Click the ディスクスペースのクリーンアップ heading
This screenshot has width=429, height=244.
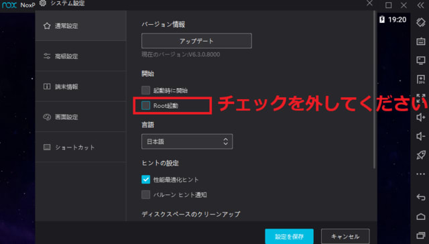click(x=190, y=214)
